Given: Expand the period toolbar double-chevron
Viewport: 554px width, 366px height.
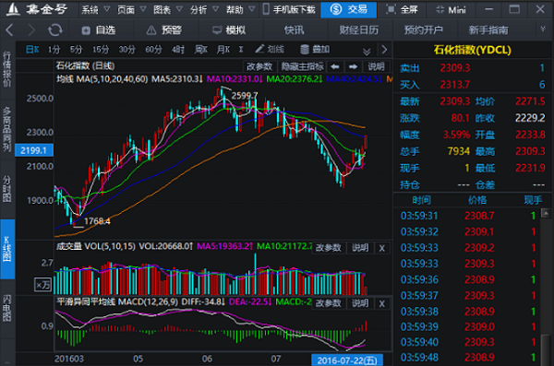Looking at the screenshot, I should pos(367,52).
